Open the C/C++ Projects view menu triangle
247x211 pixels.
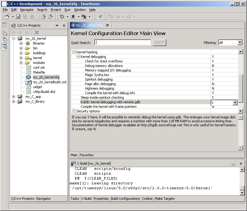(57, 25)
